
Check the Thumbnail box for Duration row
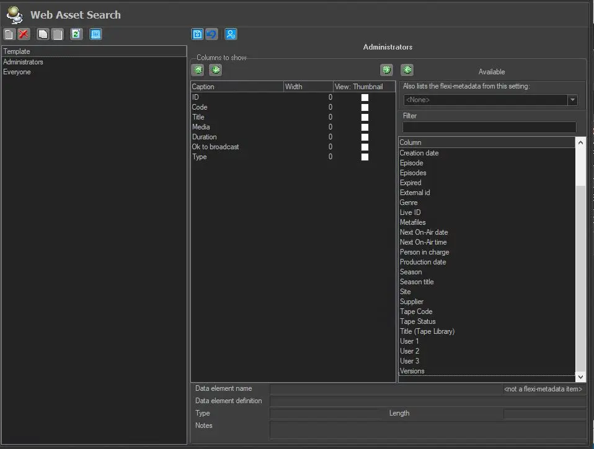(365, 137)
